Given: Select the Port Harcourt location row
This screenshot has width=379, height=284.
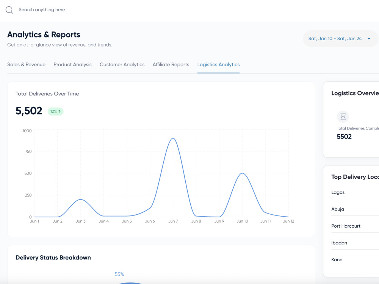Looking at the screenshot, I should (355, 226).
